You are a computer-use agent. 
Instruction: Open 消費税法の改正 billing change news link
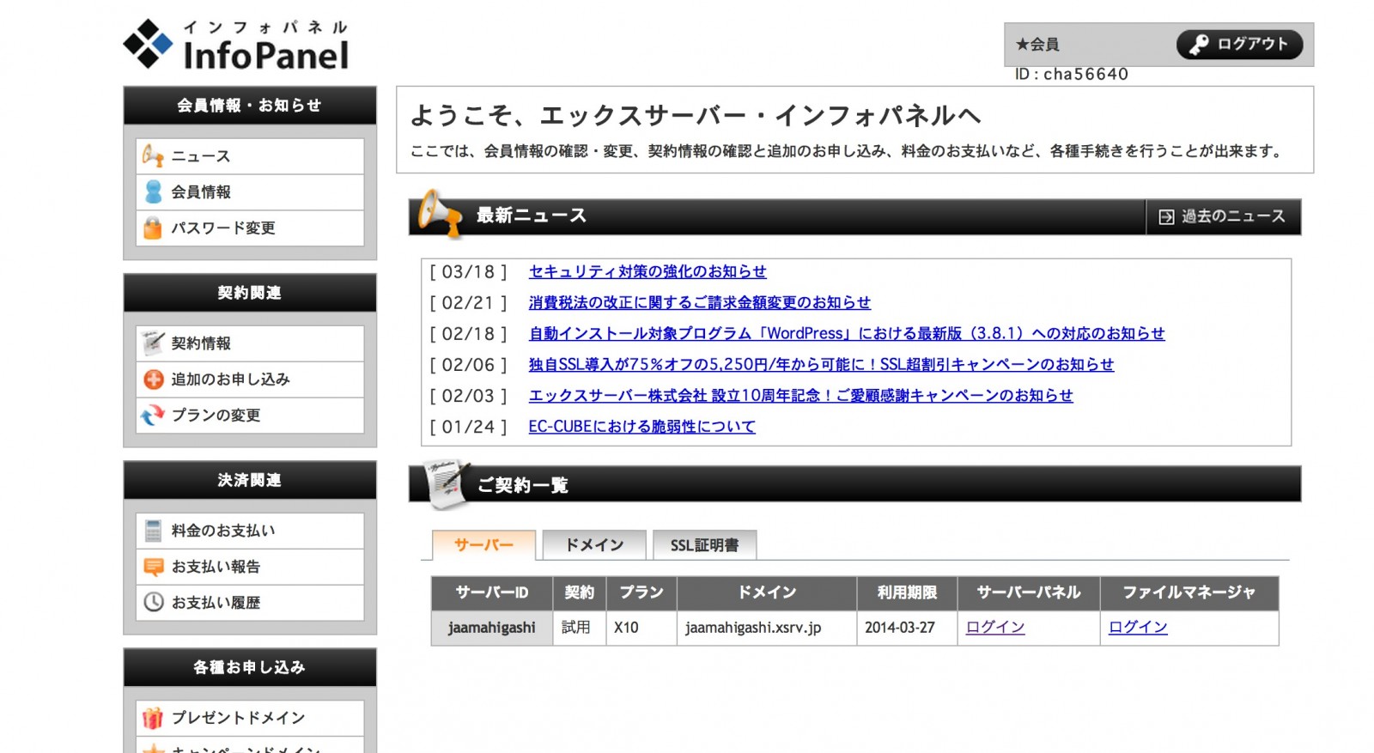pyautogui.click(x=699, y=302)
